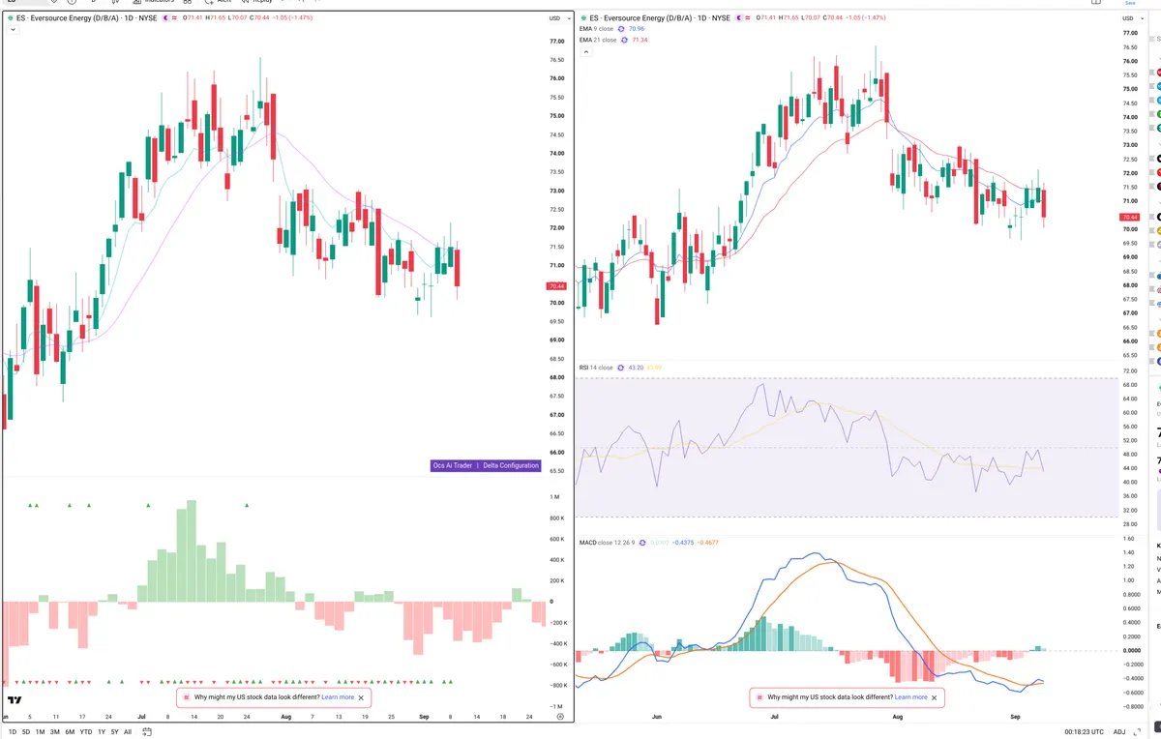Select the 6M time range
Image resolution: width=1161 pixels, height=739 pixels.
pos(70,732)
